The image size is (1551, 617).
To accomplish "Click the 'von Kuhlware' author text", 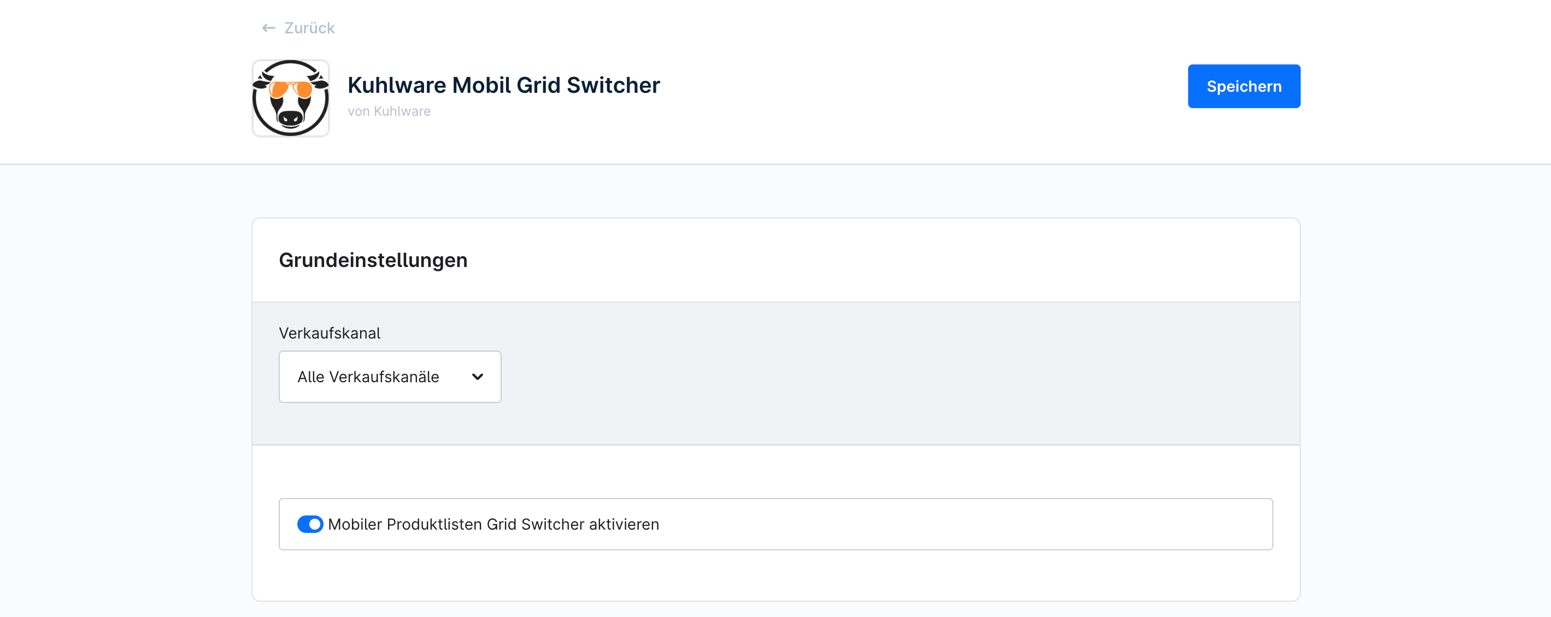I will click(389, 111).
